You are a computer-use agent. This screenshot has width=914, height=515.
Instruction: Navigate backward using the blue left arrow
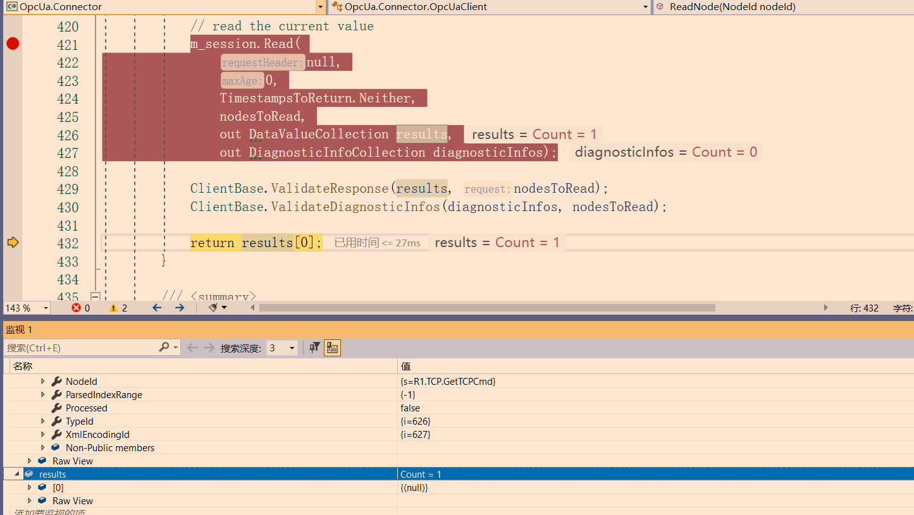click(x=157, y=308)
